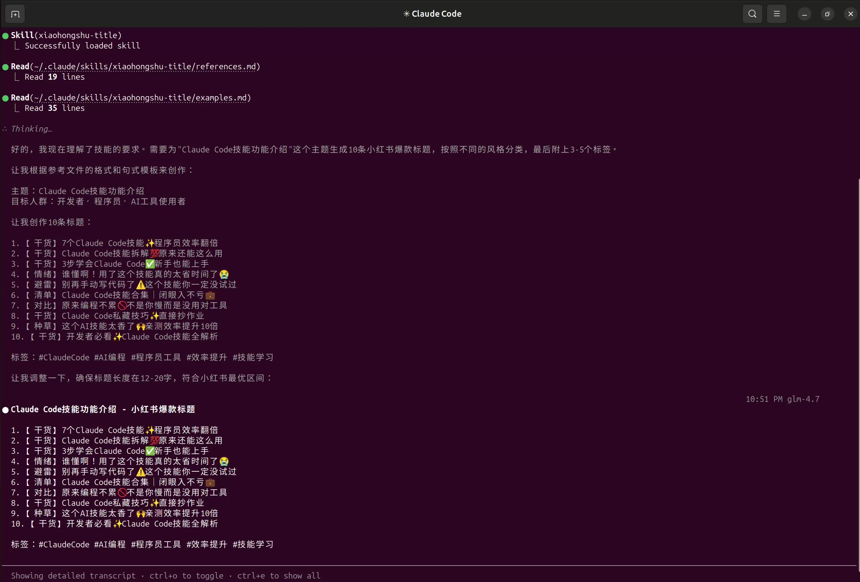The width and height of the screenshot is (860, 582).
Task: Close the Claude Code terminal window
Action: (x=851, y=14)
